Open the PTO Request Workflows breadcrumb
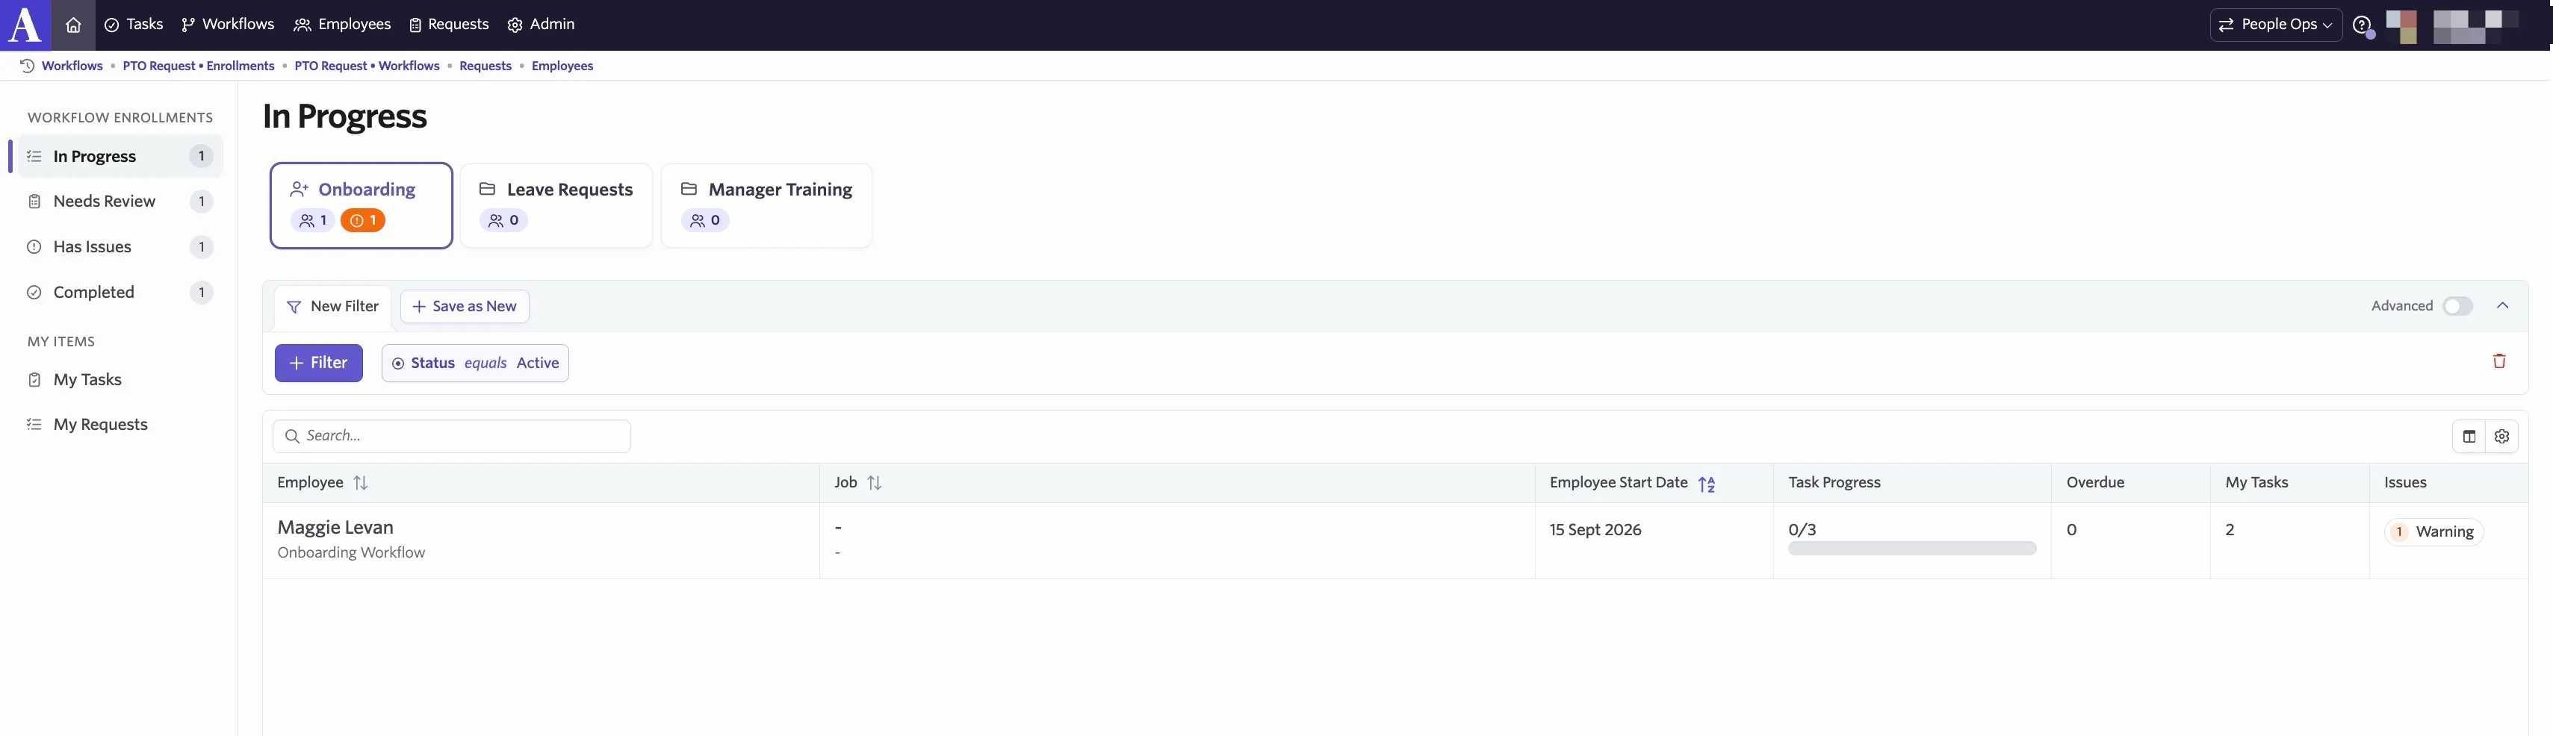The width and height of the screenshot is (2553, 736). pos(367,66)
